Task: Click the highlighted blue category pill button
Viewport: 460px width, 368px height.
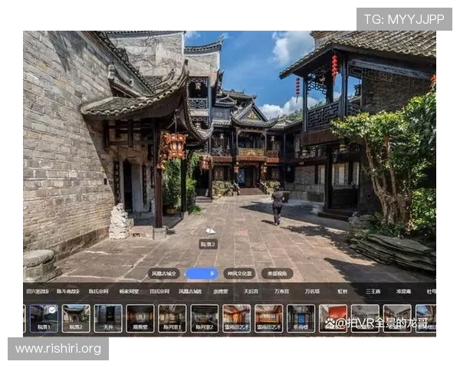Action: tap(202, 274)
